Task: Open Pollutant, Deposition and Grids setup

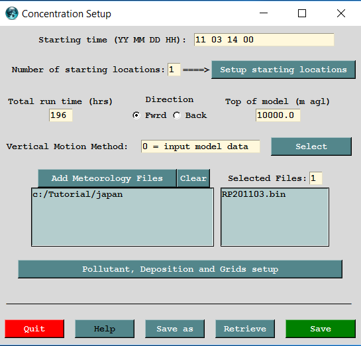Action: (x=180, y=269)
